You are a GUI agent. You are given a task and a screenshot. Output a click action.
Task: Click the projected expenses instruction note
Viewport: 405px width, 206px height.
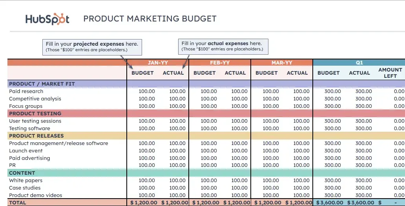pos(92,47)
